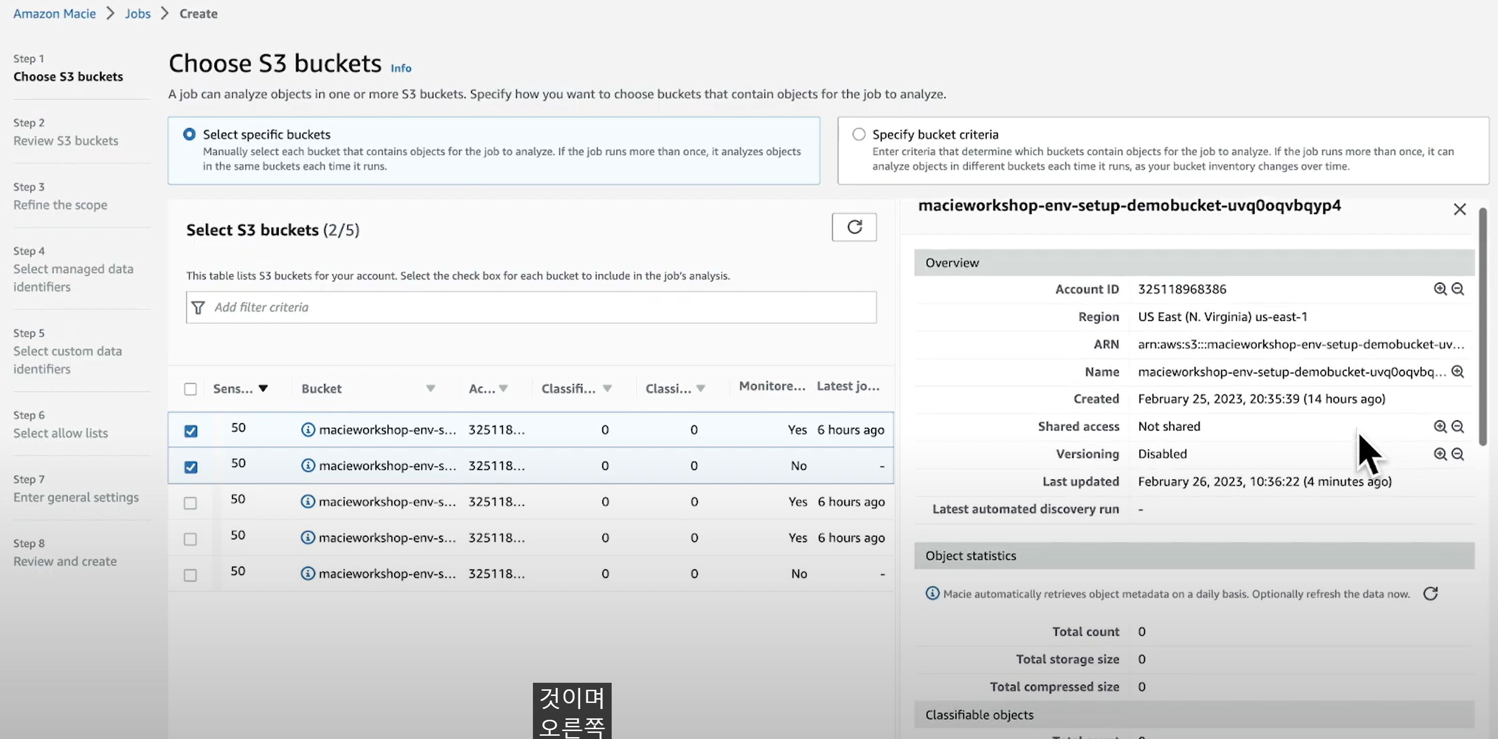
Task: Open info icon of first bucket row
Action: 307,430
